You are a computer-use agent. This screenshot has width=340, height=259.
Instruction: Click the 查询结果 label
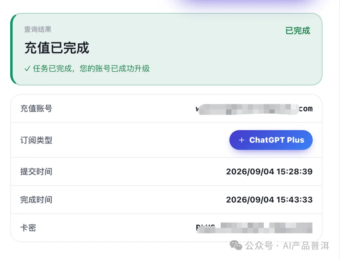coord(38,29)
